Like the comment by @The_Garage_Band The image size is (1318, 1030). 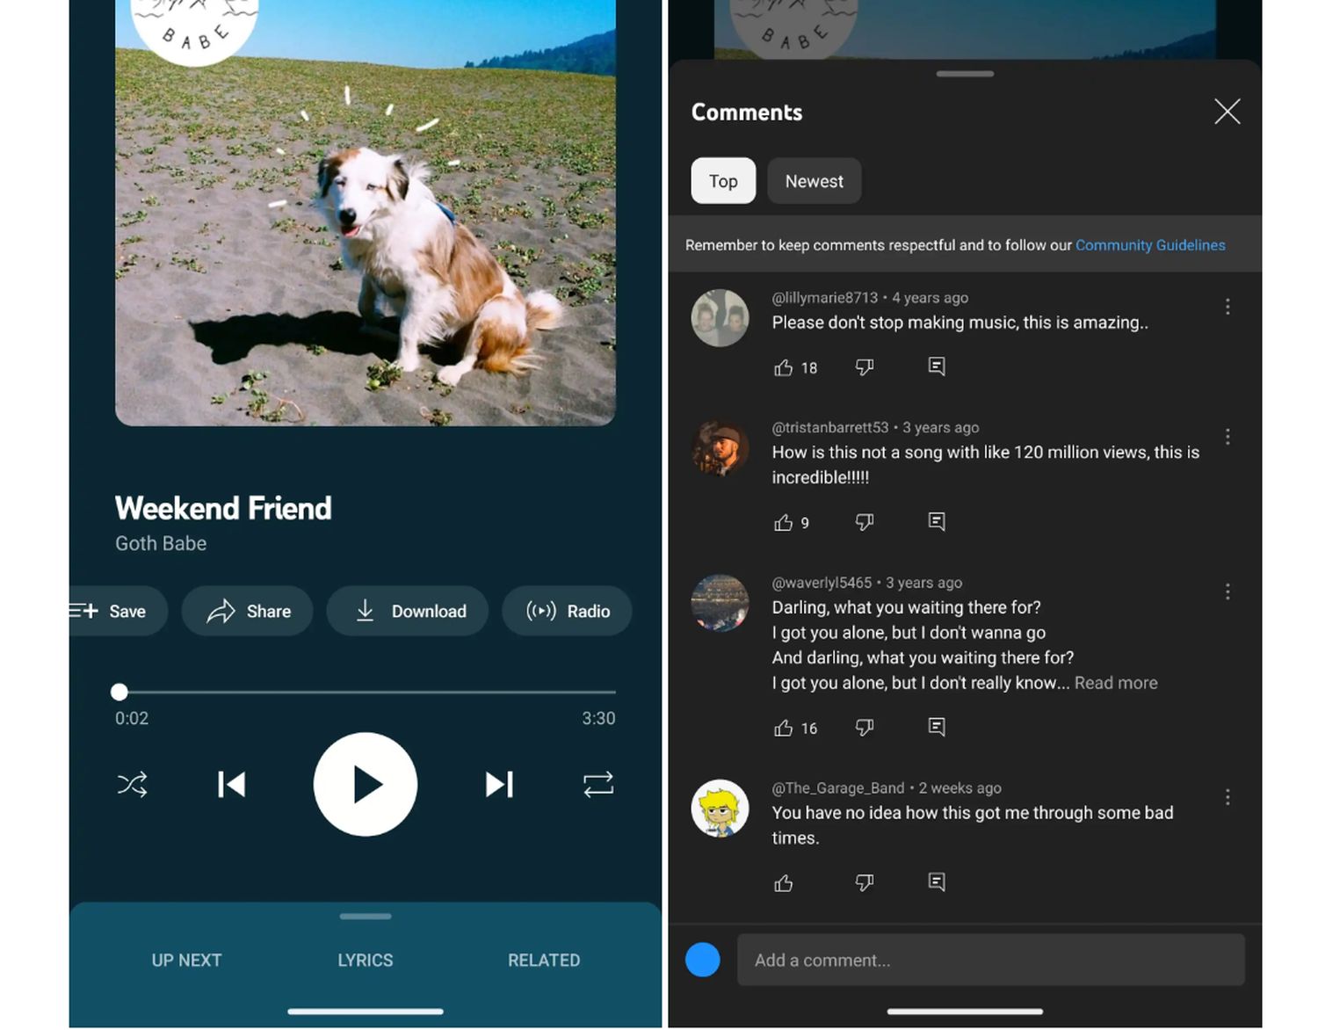click(x=783, y=882)
